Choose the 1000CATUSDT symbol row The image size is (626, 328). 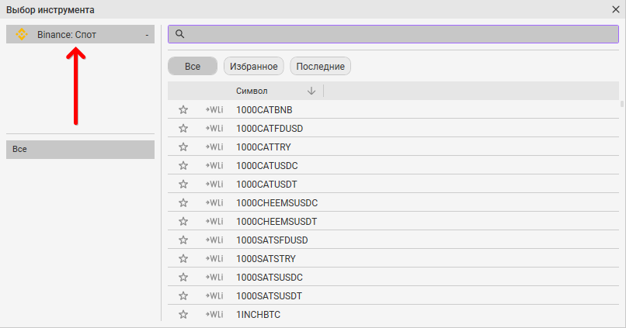point(266,185)
